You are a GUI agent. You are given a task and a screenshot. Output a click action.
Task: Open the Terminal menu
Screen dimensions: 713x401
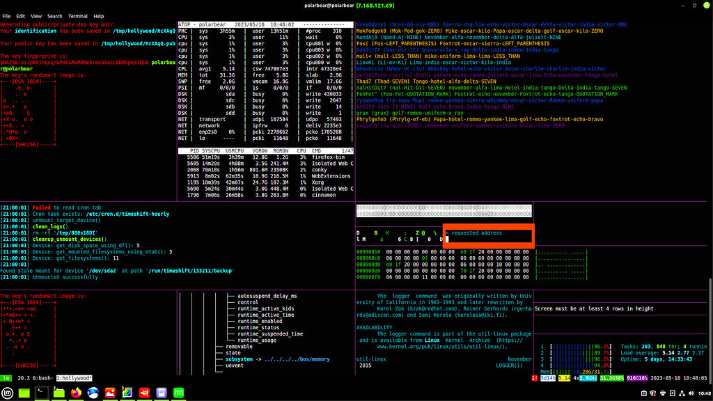click(78, 16)
